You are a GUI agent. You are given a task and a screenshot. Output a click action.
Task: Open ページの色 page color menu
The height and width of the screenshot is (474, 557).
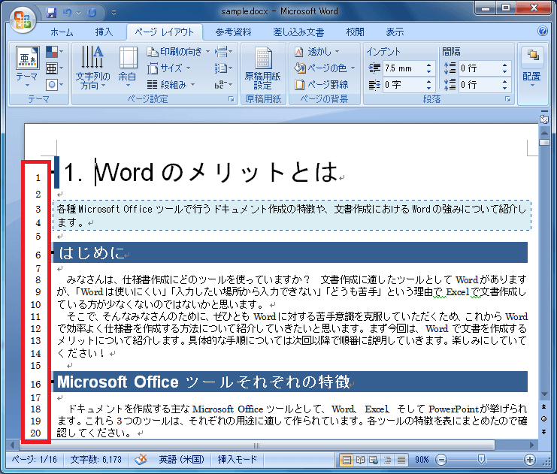tap(324, 68)
